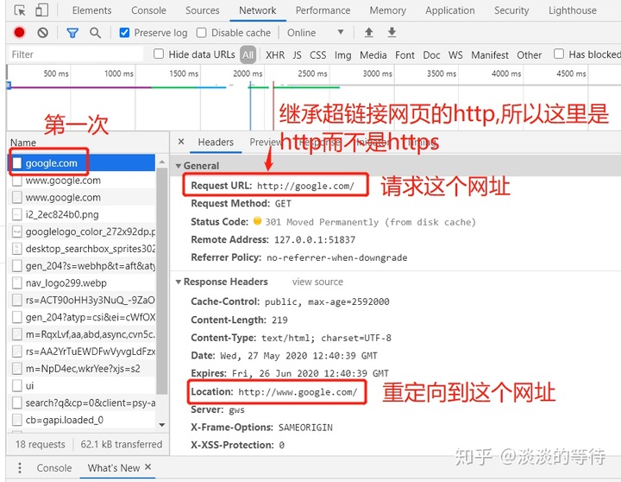Filter requests by Manifest
Screen dimensions: 621x482
pyautogui.click(x=490, y=54)
